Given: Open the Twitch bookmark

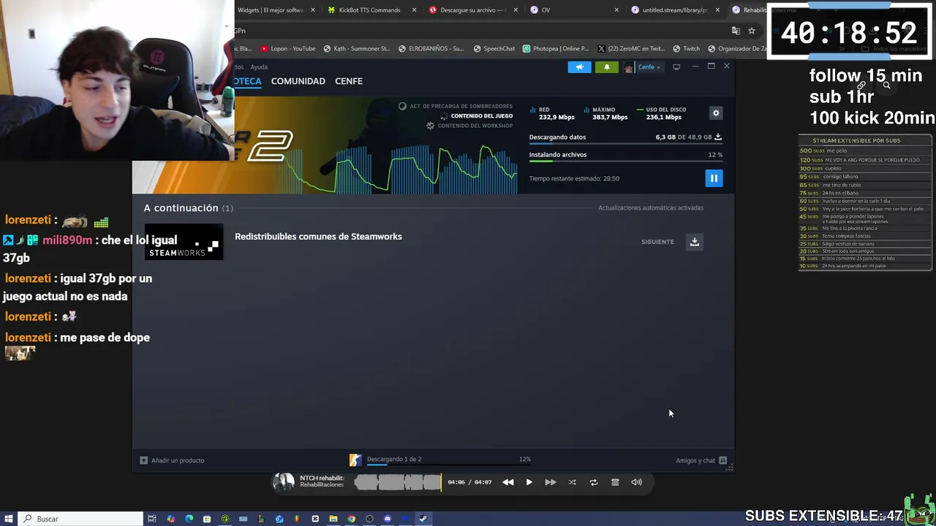Looking at the screenshot, I should pyautogui.click(x=686, y=49).
